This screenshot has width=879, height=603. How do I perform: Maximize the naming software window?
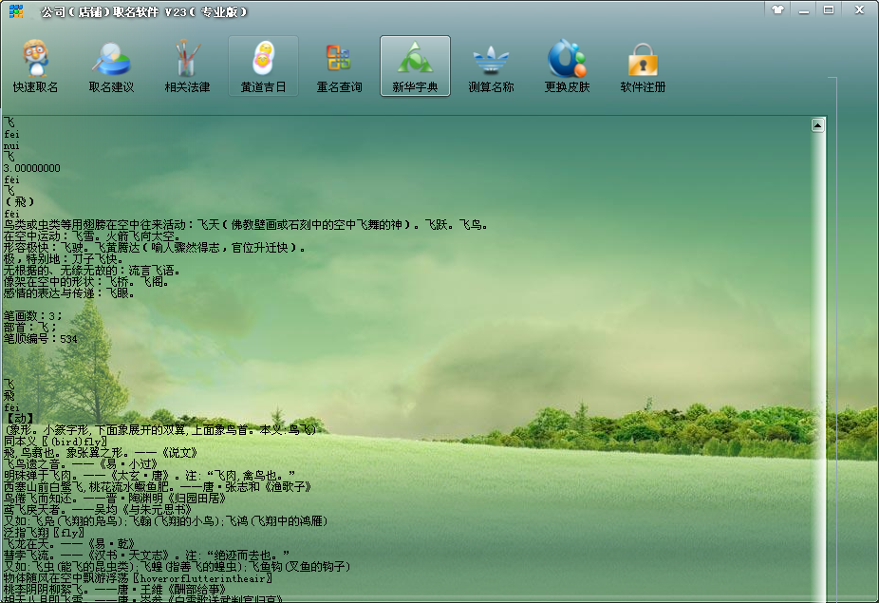pos(828,9)
